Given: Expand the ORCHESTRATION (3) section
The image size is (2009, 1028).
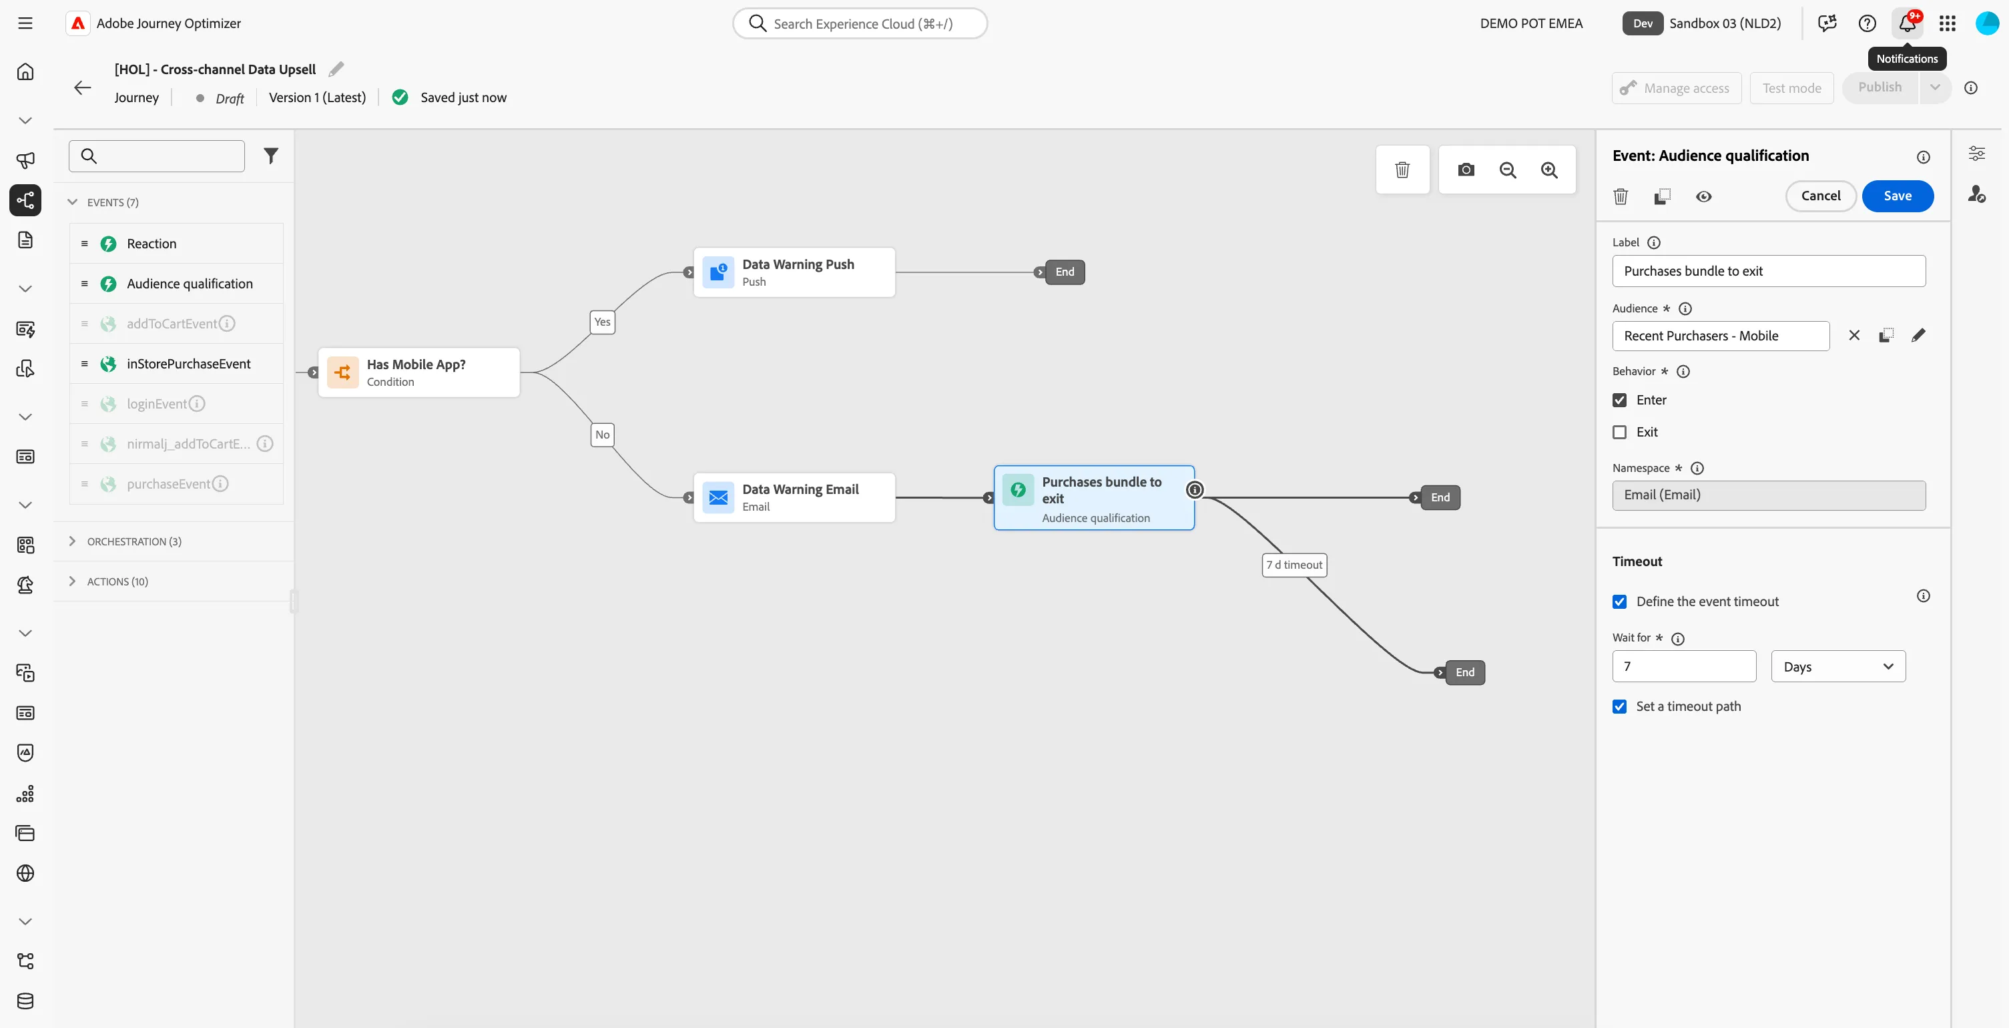Looking at the screenshot, I should [x=73, y=541].
